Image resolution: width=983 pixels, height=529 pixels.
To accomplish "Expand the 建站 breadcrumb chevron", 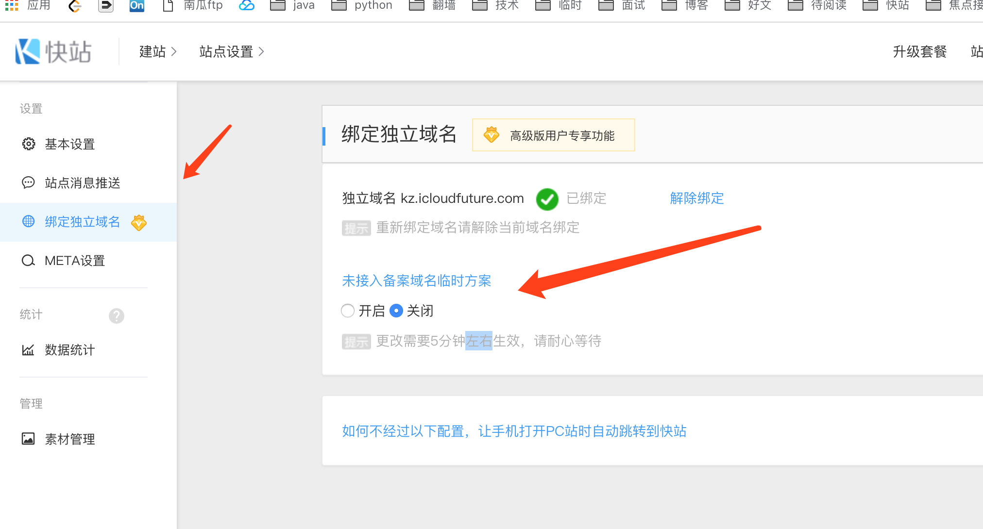I will tap(174, 51).
